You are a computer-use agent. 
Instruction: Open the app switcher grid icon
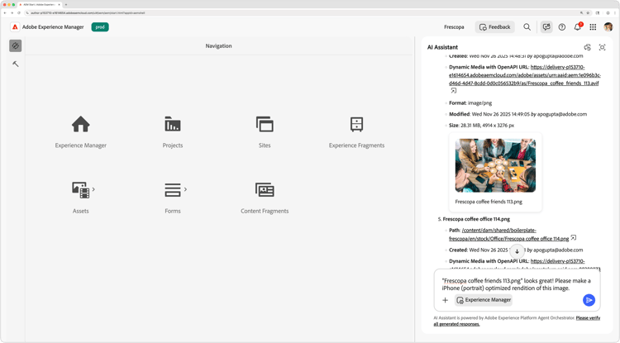coord(593,27)
